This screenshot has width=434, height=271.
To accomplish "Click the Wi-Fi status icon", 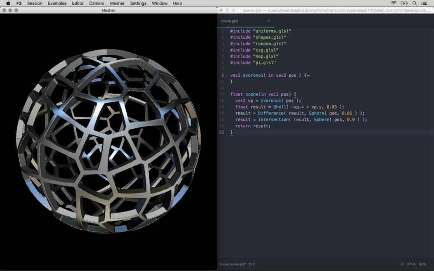I will [394, 3].
